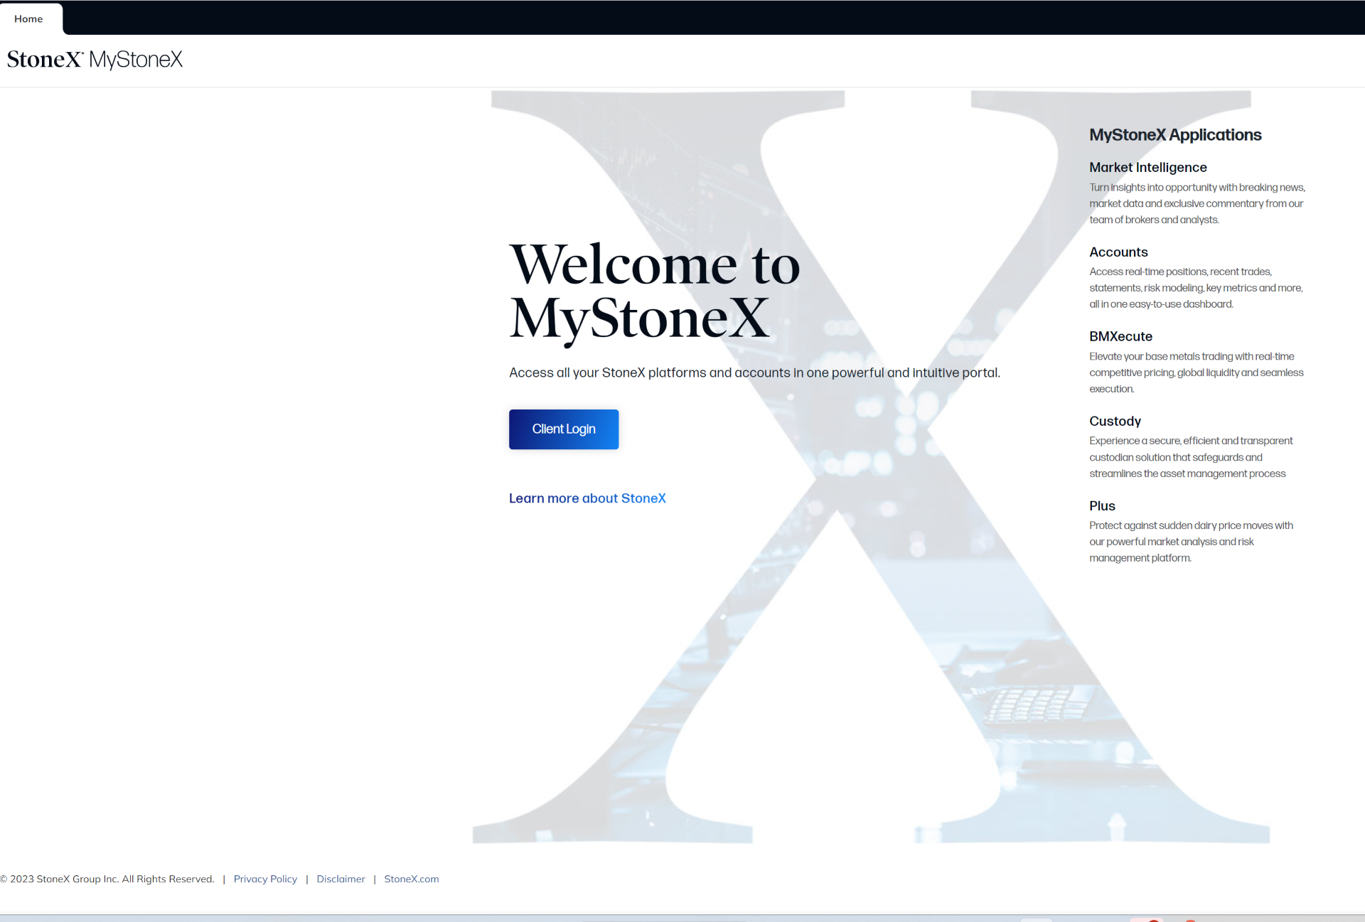Visit StoneX.com from the footer

411,879
